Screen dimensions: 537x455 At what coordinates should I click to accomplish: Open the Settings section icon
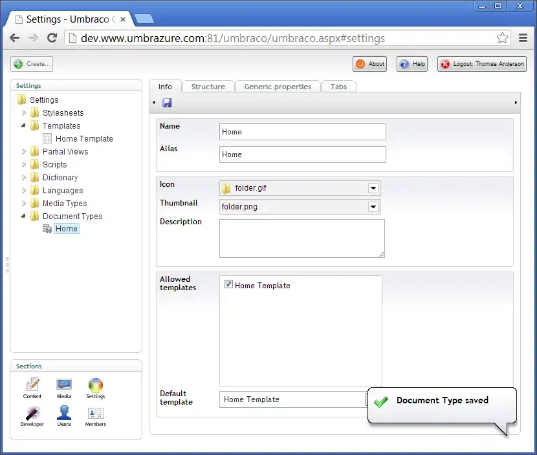point(96,388)
